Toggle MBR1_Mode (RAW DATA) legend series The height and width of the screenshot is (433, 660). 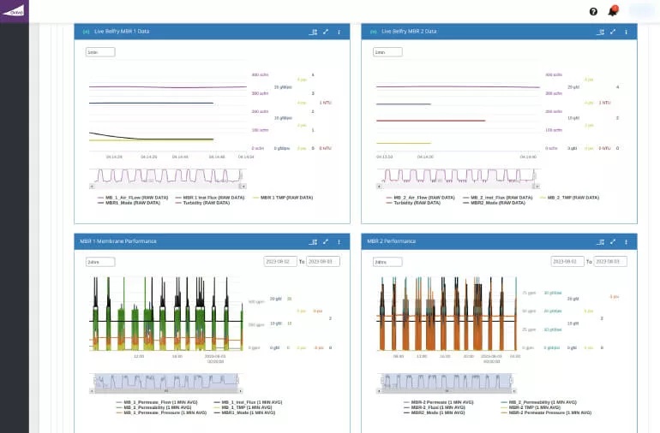[129, 203]
